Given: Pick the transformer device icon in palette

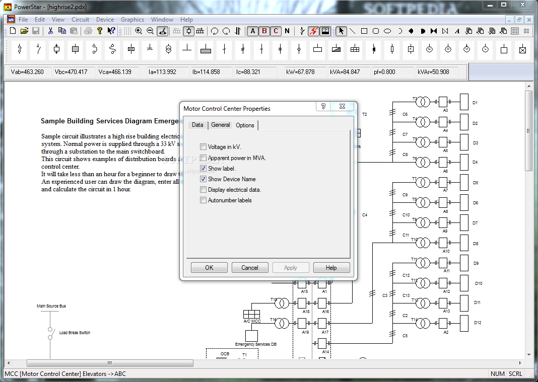Looking at the screenshot, I should tap(168, 49).
